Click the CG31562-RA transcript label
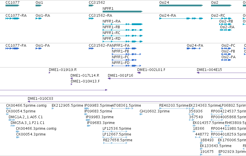The image size is (246, 156). click(100, 16)
